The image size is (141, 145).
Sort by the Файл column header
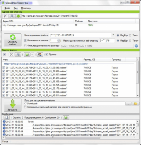tap(42, 59)
